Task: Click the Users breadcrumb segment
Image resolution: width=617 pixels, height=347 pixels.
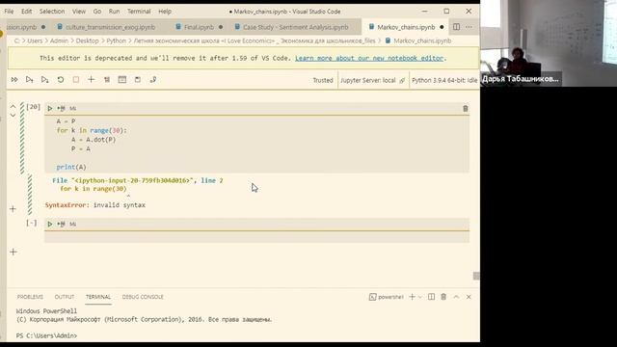Action: point(35,40)
